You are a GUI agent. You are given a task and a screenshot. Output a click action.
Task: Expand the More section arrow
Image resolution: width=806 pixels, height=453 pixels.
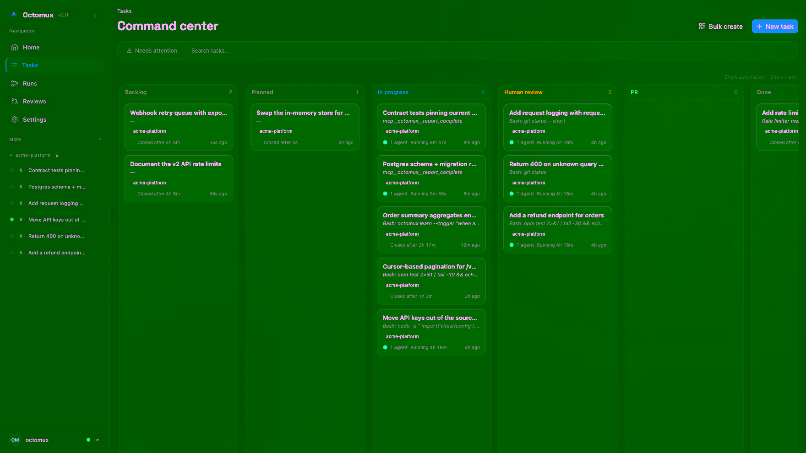[100, 139]
